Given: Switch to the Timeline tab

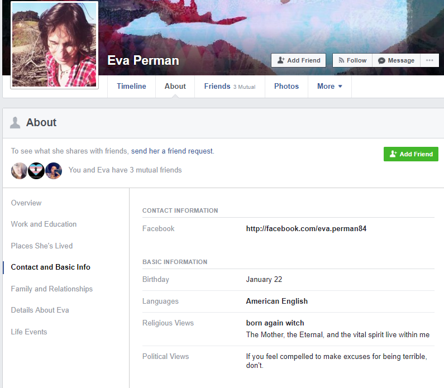Looking at the screenshot, I should pos(131,87).
